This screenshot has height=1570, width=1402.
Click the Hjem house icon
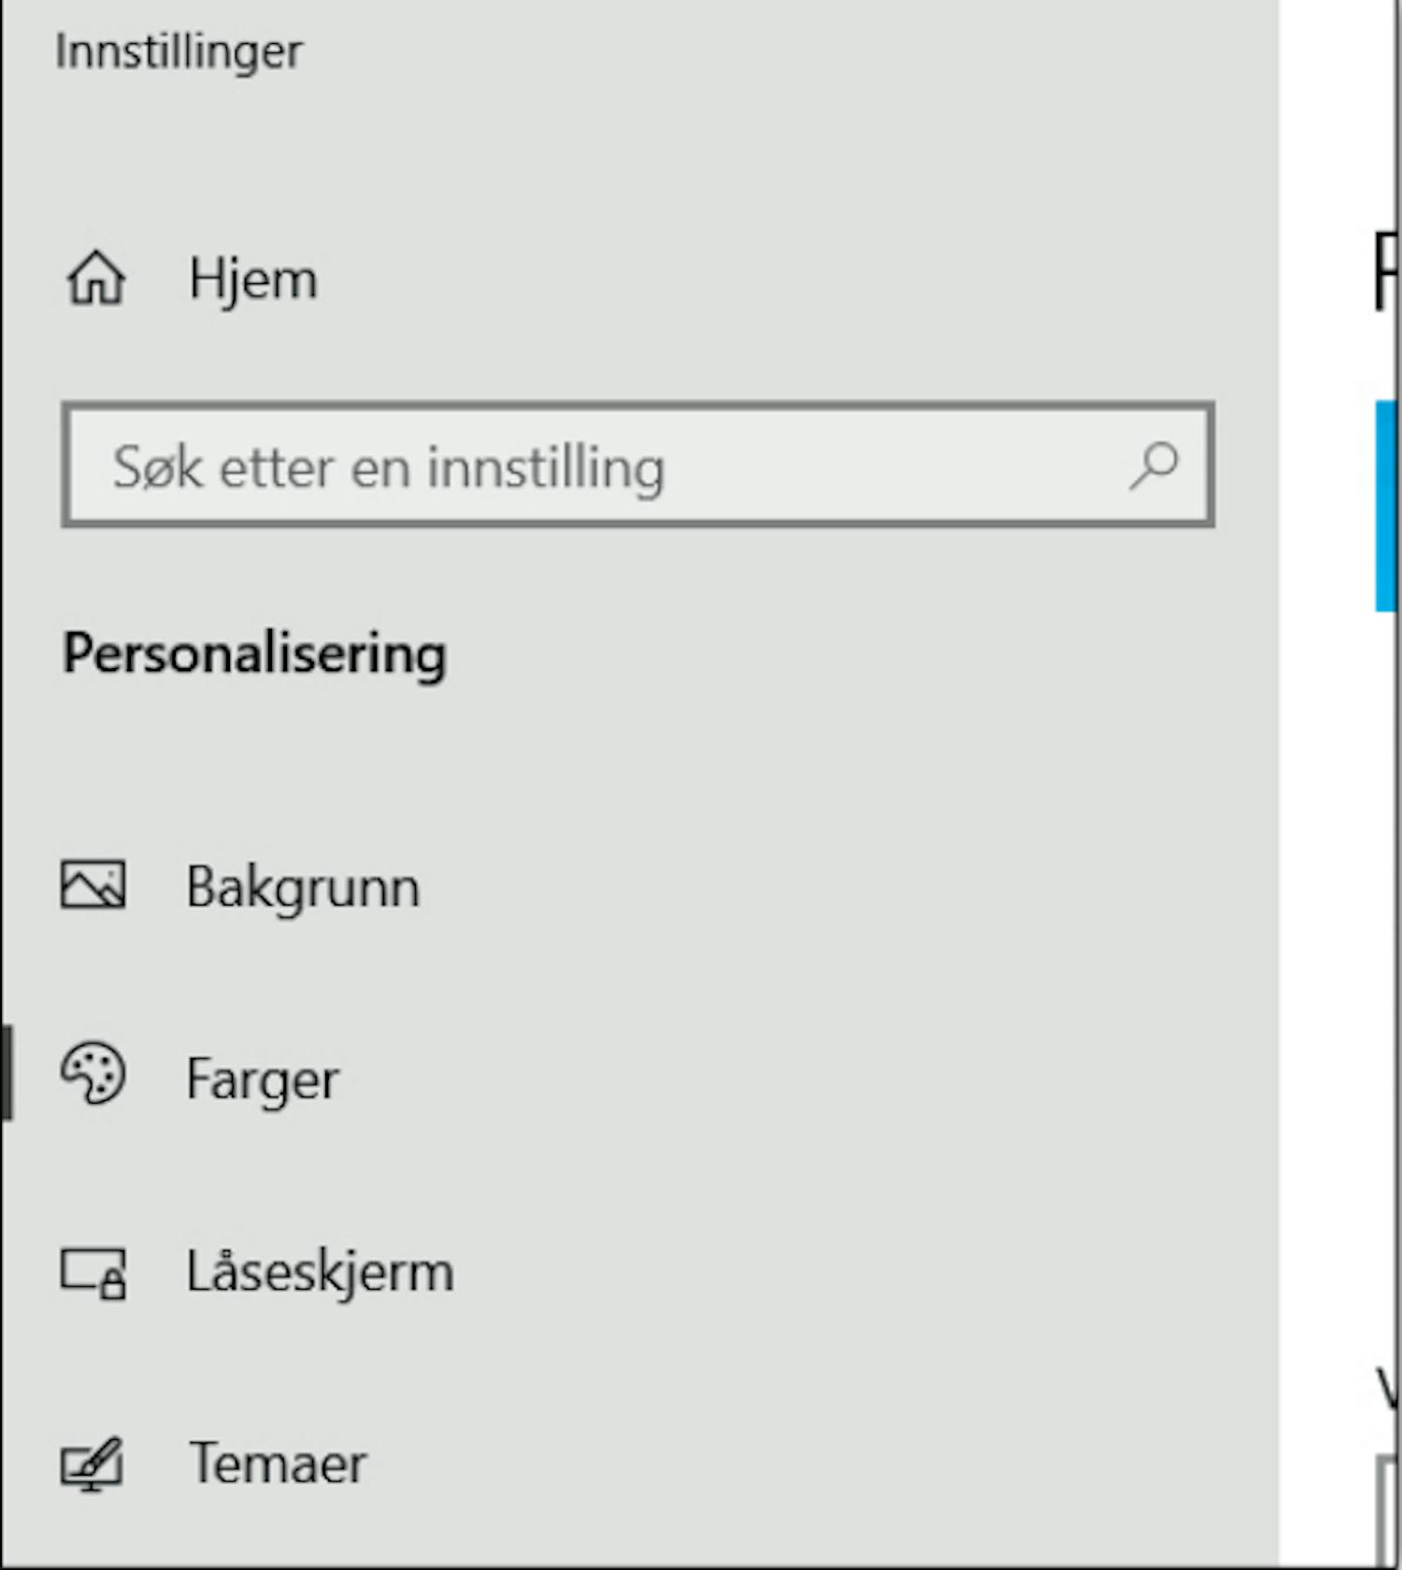(x=96, y=279)
